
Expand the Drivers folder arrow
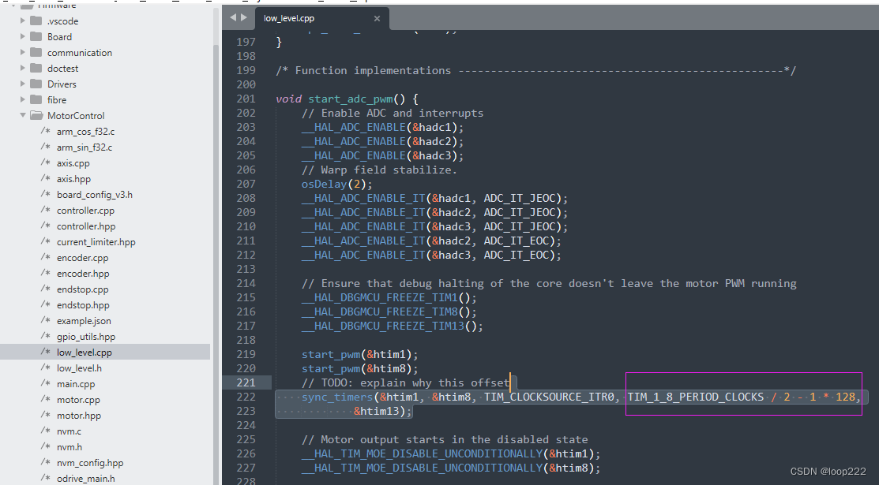click(22, 84)
